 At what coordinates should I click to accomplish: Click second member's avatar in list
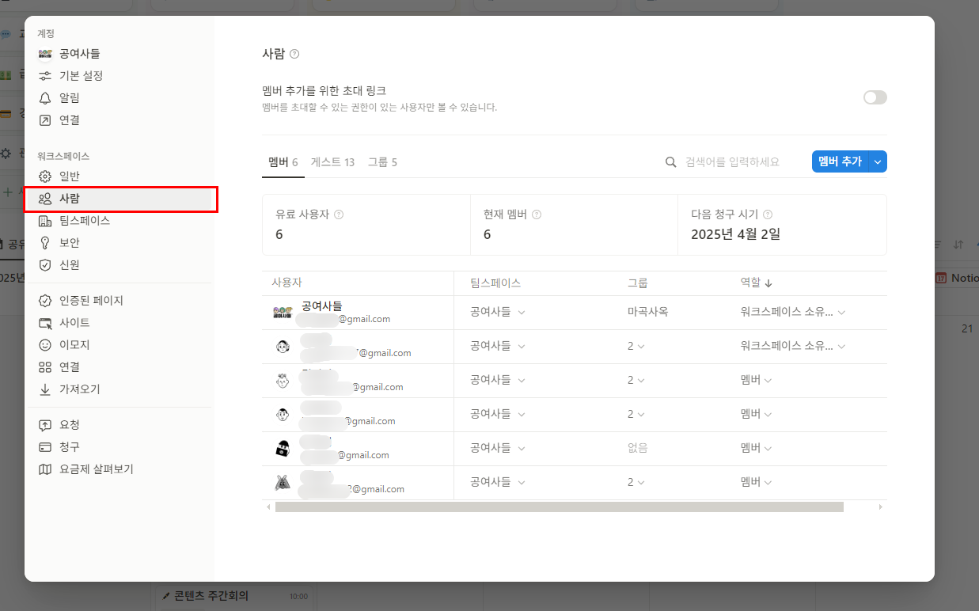point(283,347)
